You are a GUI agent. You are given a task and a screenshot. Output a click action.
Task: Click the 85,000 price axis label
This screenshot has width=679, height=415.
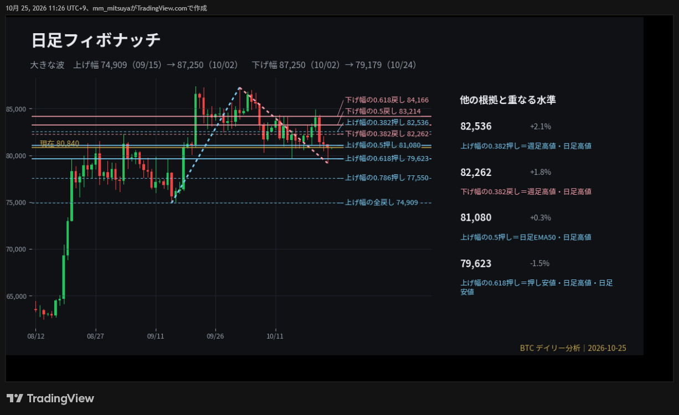tap(16, 109)
